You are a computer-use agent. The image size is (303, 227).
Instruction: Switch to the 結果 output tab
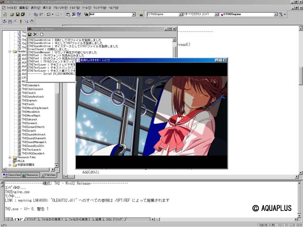pyautogui.click(x=98, y=219)
